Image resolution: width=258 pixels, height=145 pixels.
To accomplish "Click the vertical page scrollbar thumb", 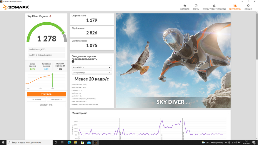I will click(x=257, y=36).
